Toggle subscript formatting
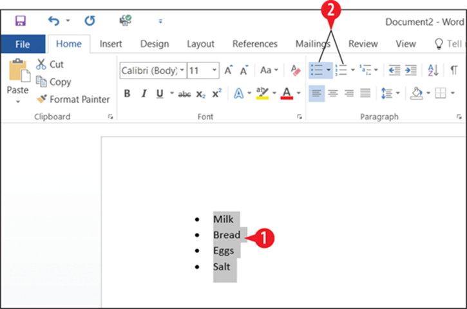The image size is (467, 309). [201, 95]
